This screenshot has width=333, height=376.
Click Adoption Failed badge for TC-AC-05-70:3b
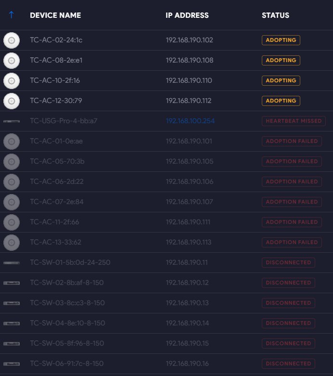292,161
